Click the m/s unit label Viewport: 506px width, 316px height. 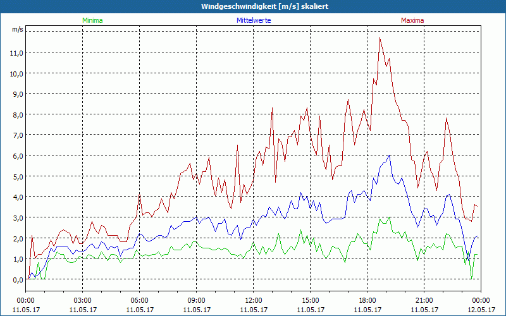click(x=17, y=29)
